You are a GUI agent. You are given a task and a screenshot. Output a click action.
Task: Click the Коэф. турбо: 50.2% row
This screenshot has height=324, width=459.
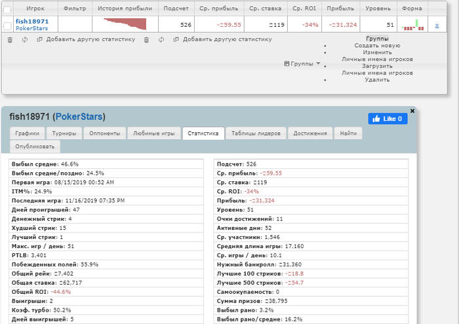(x=106, y=310)
